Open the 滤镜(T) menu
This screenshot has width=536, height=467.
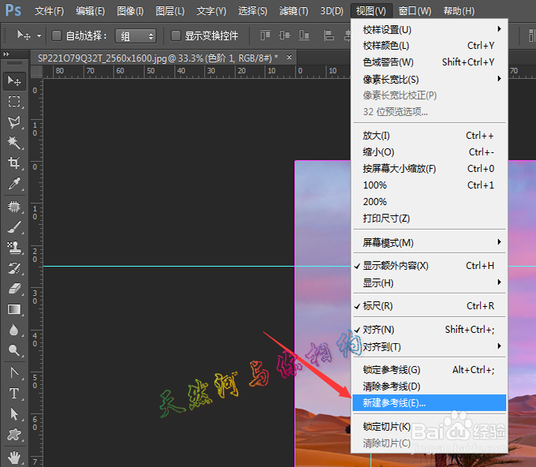[x=294, y=11]
